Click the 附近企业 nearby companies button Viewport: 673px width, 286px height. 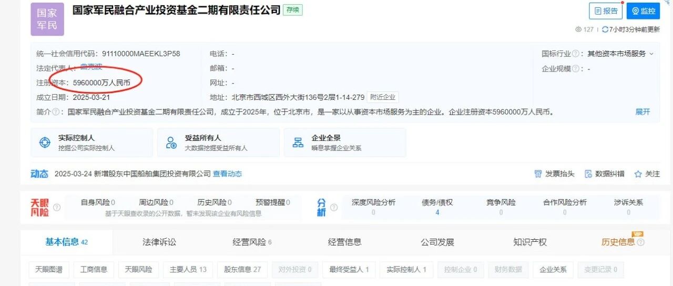tap(383, 97)
